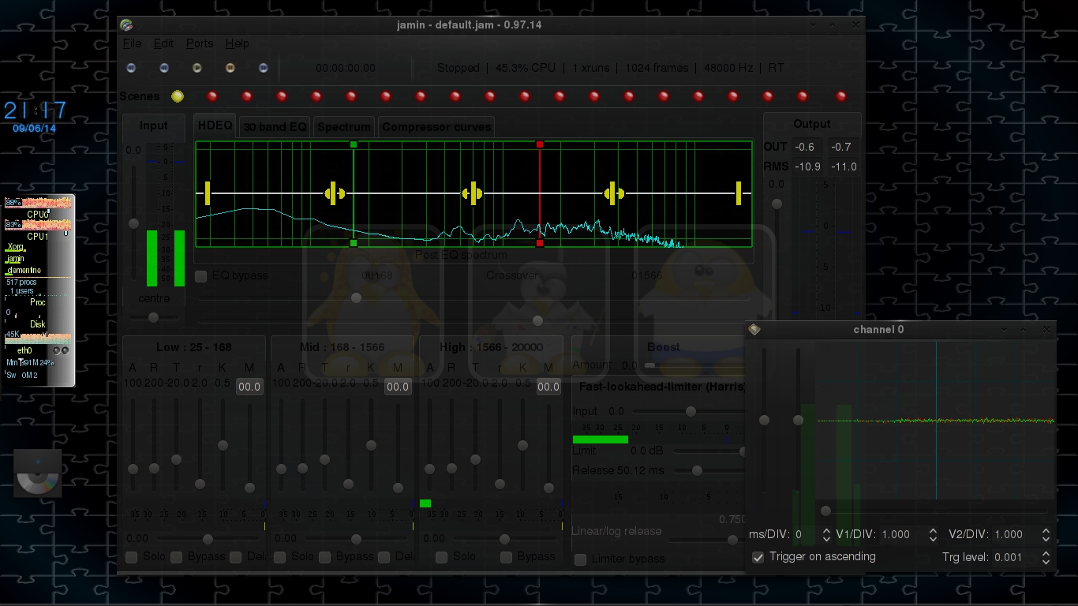Image resolution: width=1078 pixels, height=606 pixels.
Task: Enable Solo for the Mid band
Action: pyautogui.click(x=280, y=557)
